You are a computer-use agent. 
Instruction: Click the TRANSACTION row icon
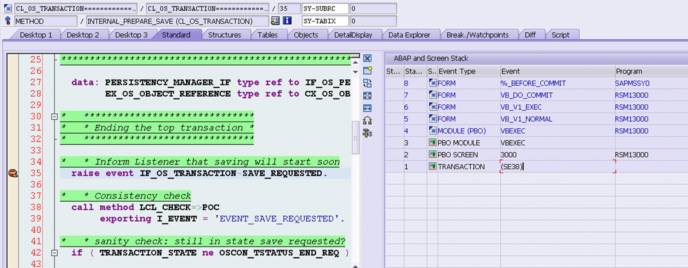click(x=433, y=166)
